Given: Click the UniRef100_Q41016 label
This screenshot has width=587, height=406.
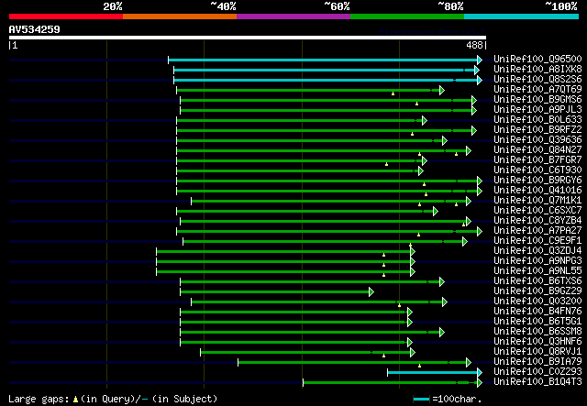Looking at the screenshot, I should 537,191.
